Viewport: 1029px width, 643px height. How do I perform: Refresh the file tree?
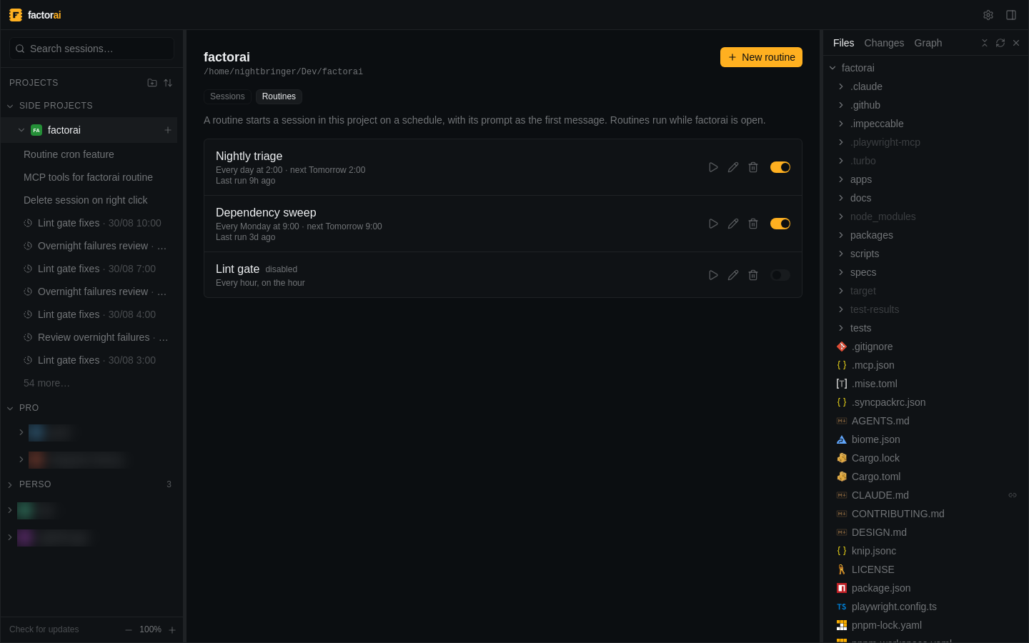point(1000,43)
